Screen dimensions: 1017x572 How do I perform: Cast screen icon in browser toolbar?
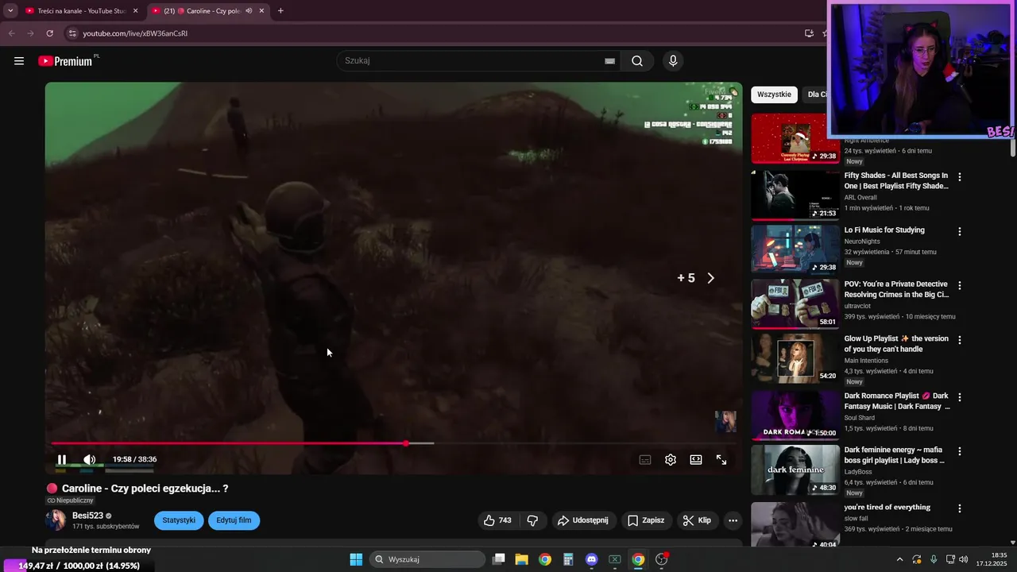pos(809,33)
